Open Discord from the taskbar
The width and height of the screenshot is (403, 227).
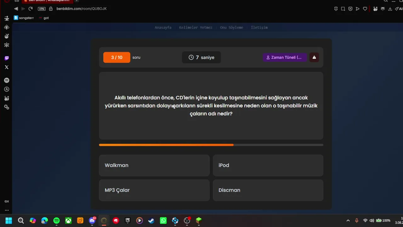click(92, 221)
